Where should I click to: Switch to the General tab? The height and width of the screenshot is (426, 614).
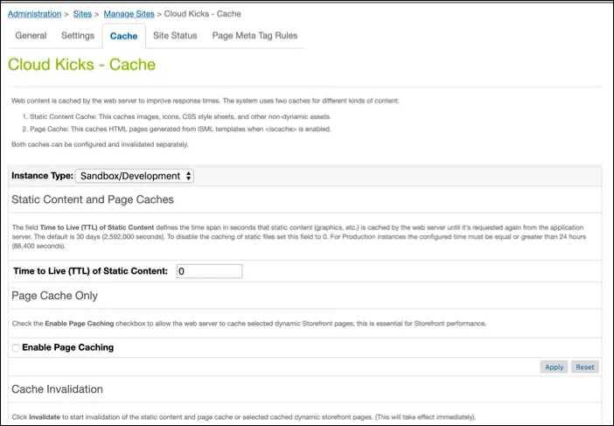coord(31,36)
